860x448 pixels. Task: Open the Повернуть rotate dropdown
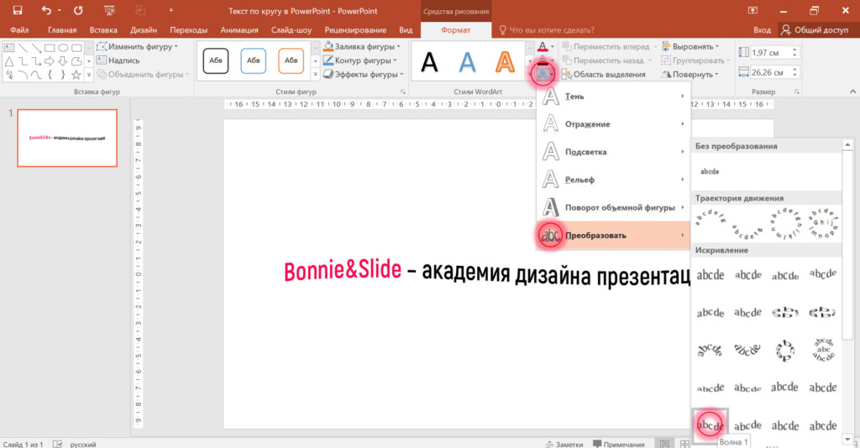[x=690, y=74]
